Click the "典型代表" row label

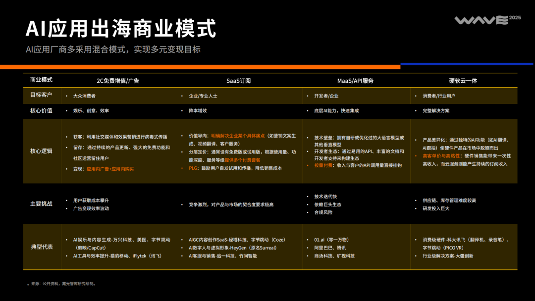coord(42,247)
